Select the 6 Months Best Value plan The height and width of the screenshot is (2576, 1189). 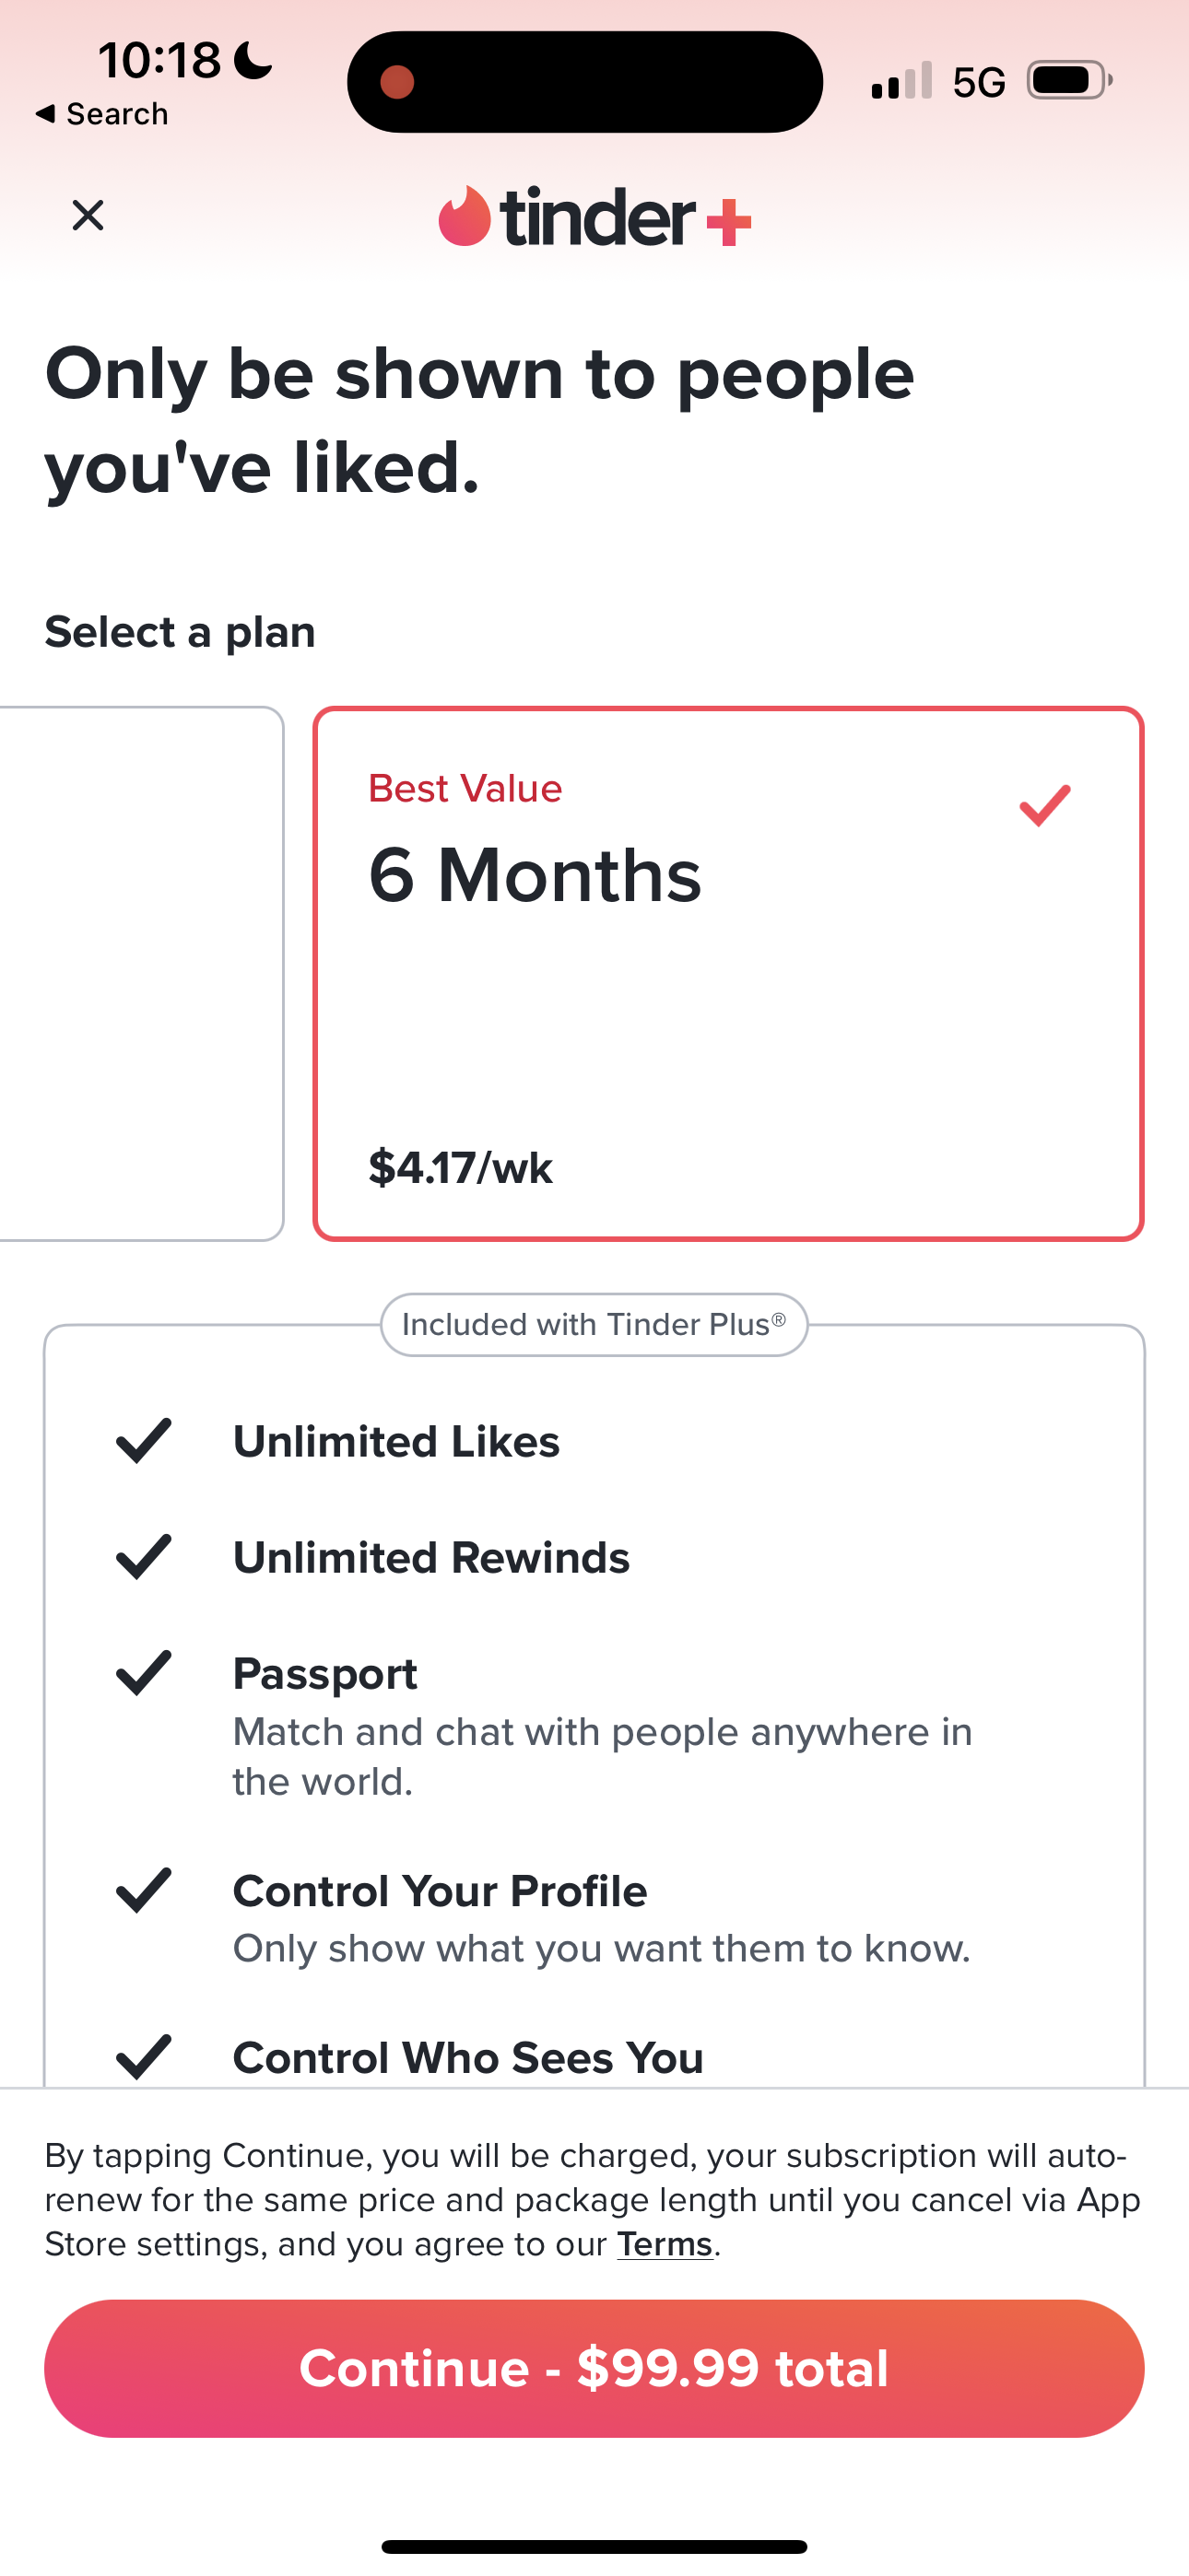(727, 974)
